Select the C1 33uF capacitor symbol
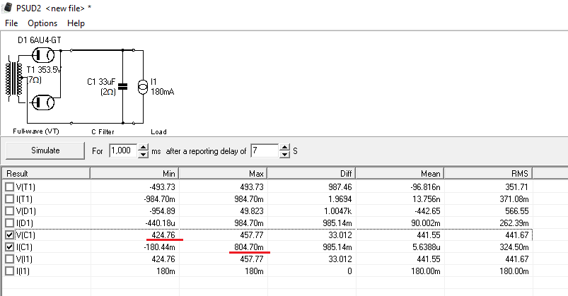Viewport: 568px width, 296px height. pos(123,86)
